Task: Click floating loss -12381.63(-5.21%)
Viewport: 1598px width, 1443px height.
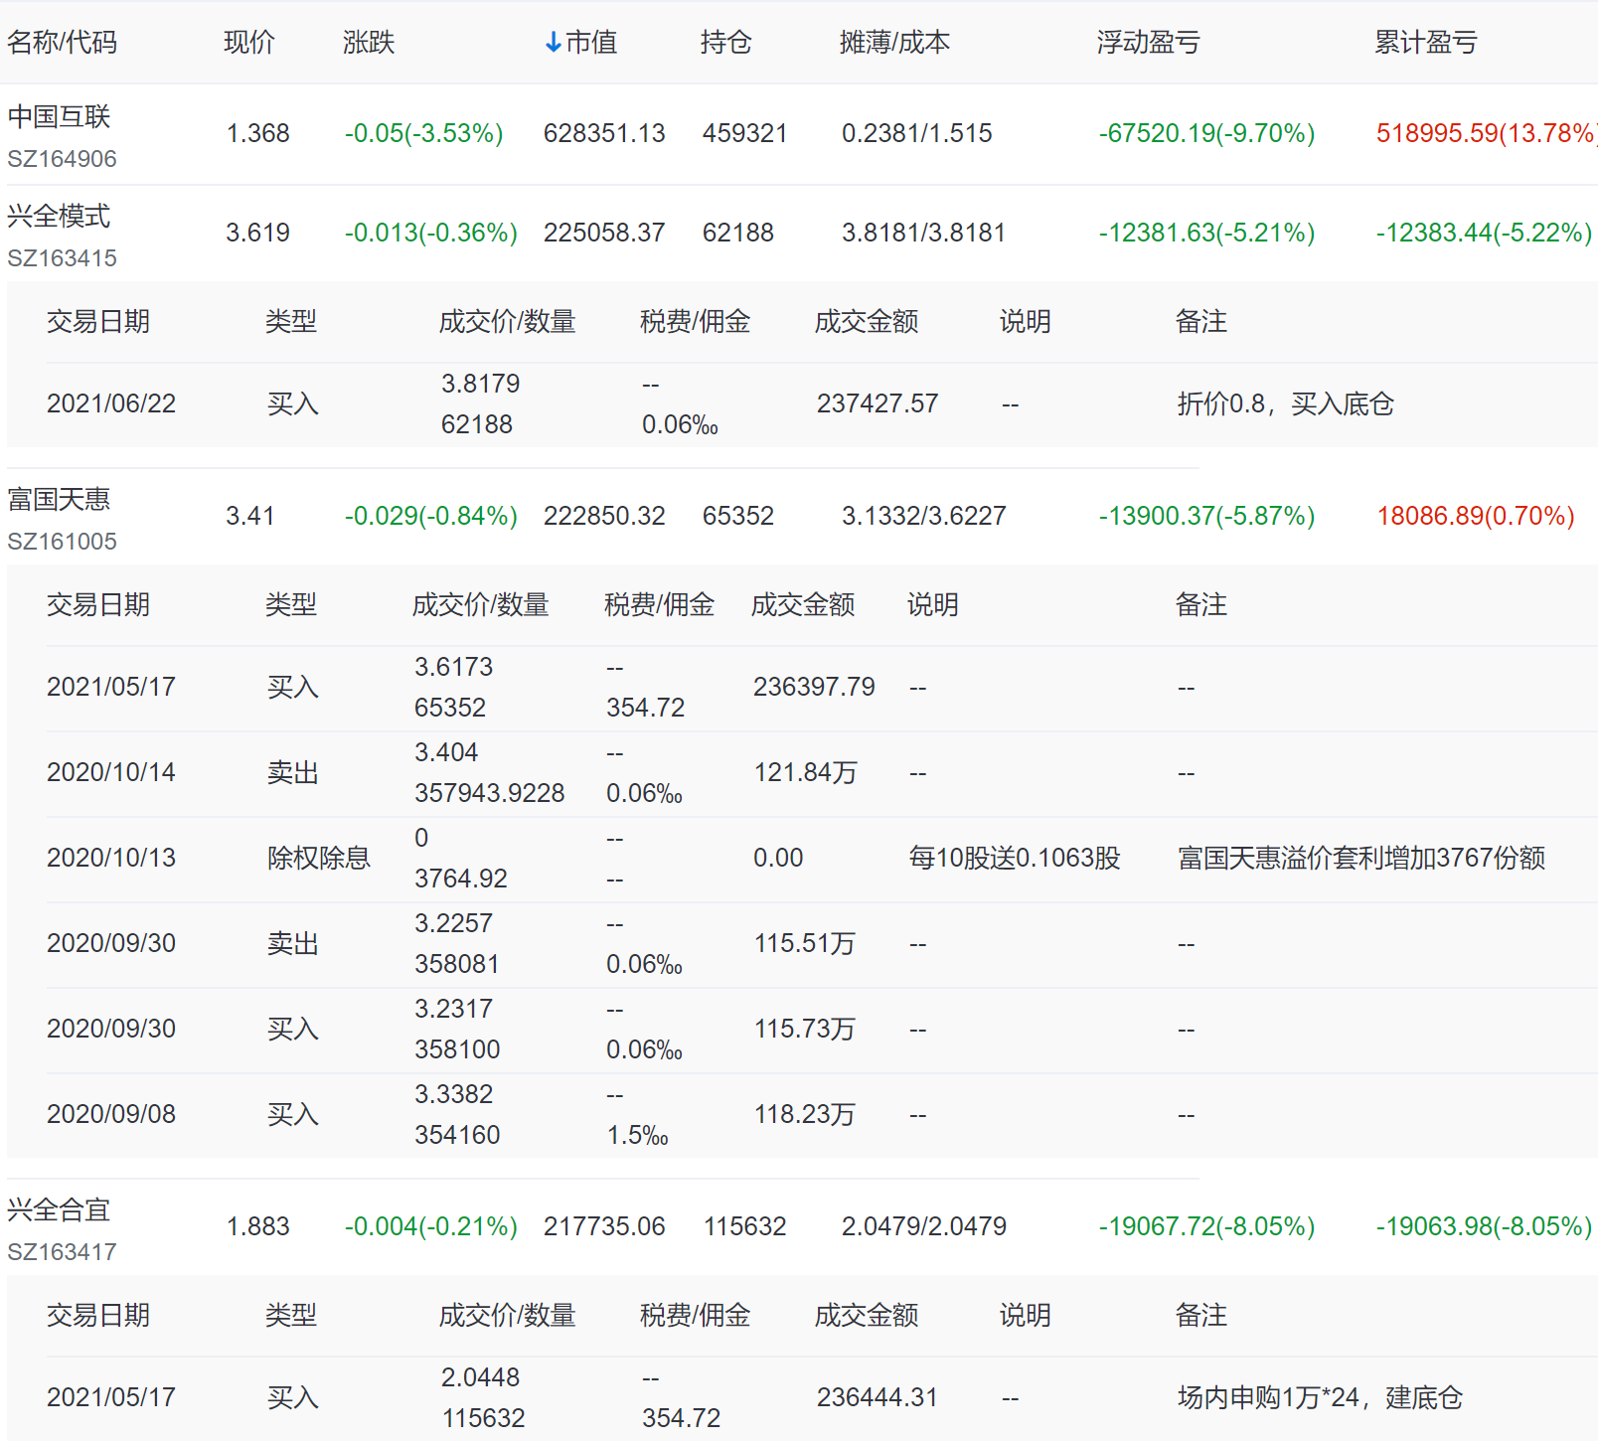Action: click(1207, 233)
